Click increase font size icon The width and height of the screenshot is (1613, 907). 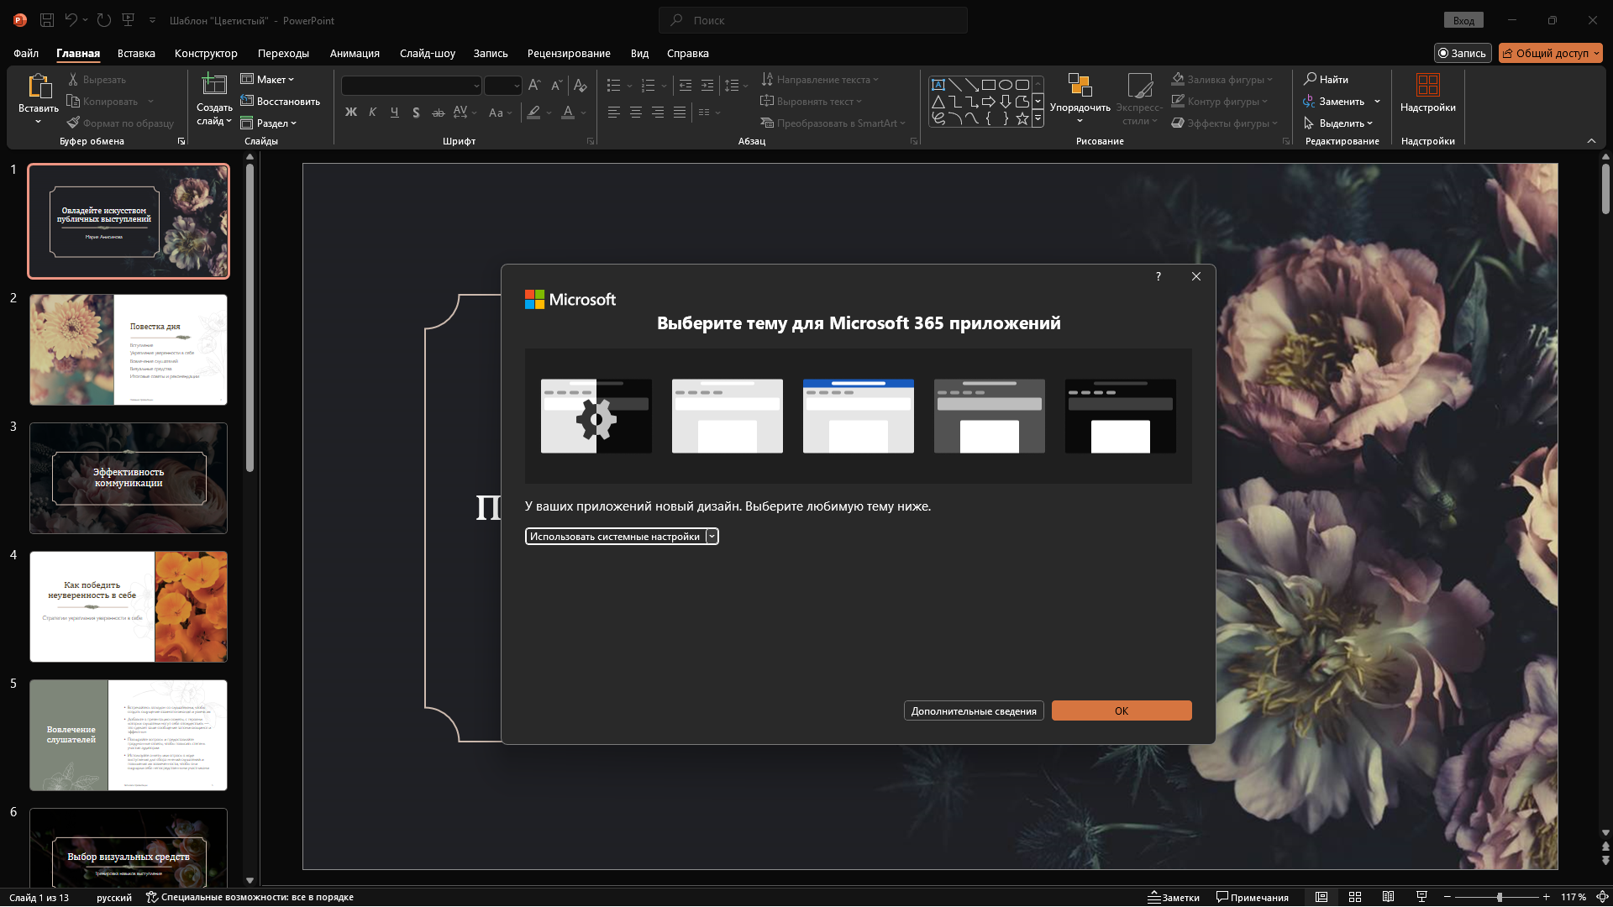tap(534, 86)
